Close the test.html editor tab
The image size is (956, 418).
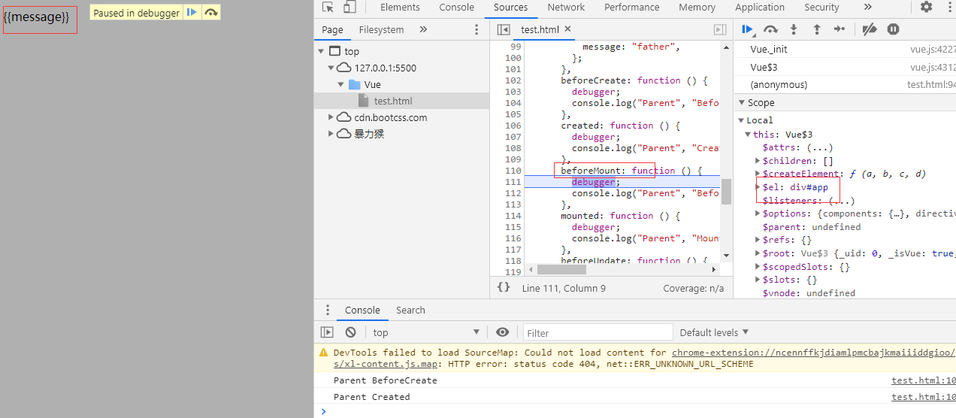pos(568,29)
